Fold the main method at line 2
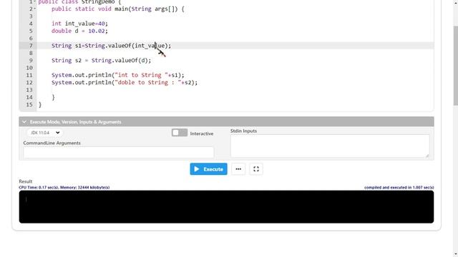The image size is (458, 257). [35, 9]
